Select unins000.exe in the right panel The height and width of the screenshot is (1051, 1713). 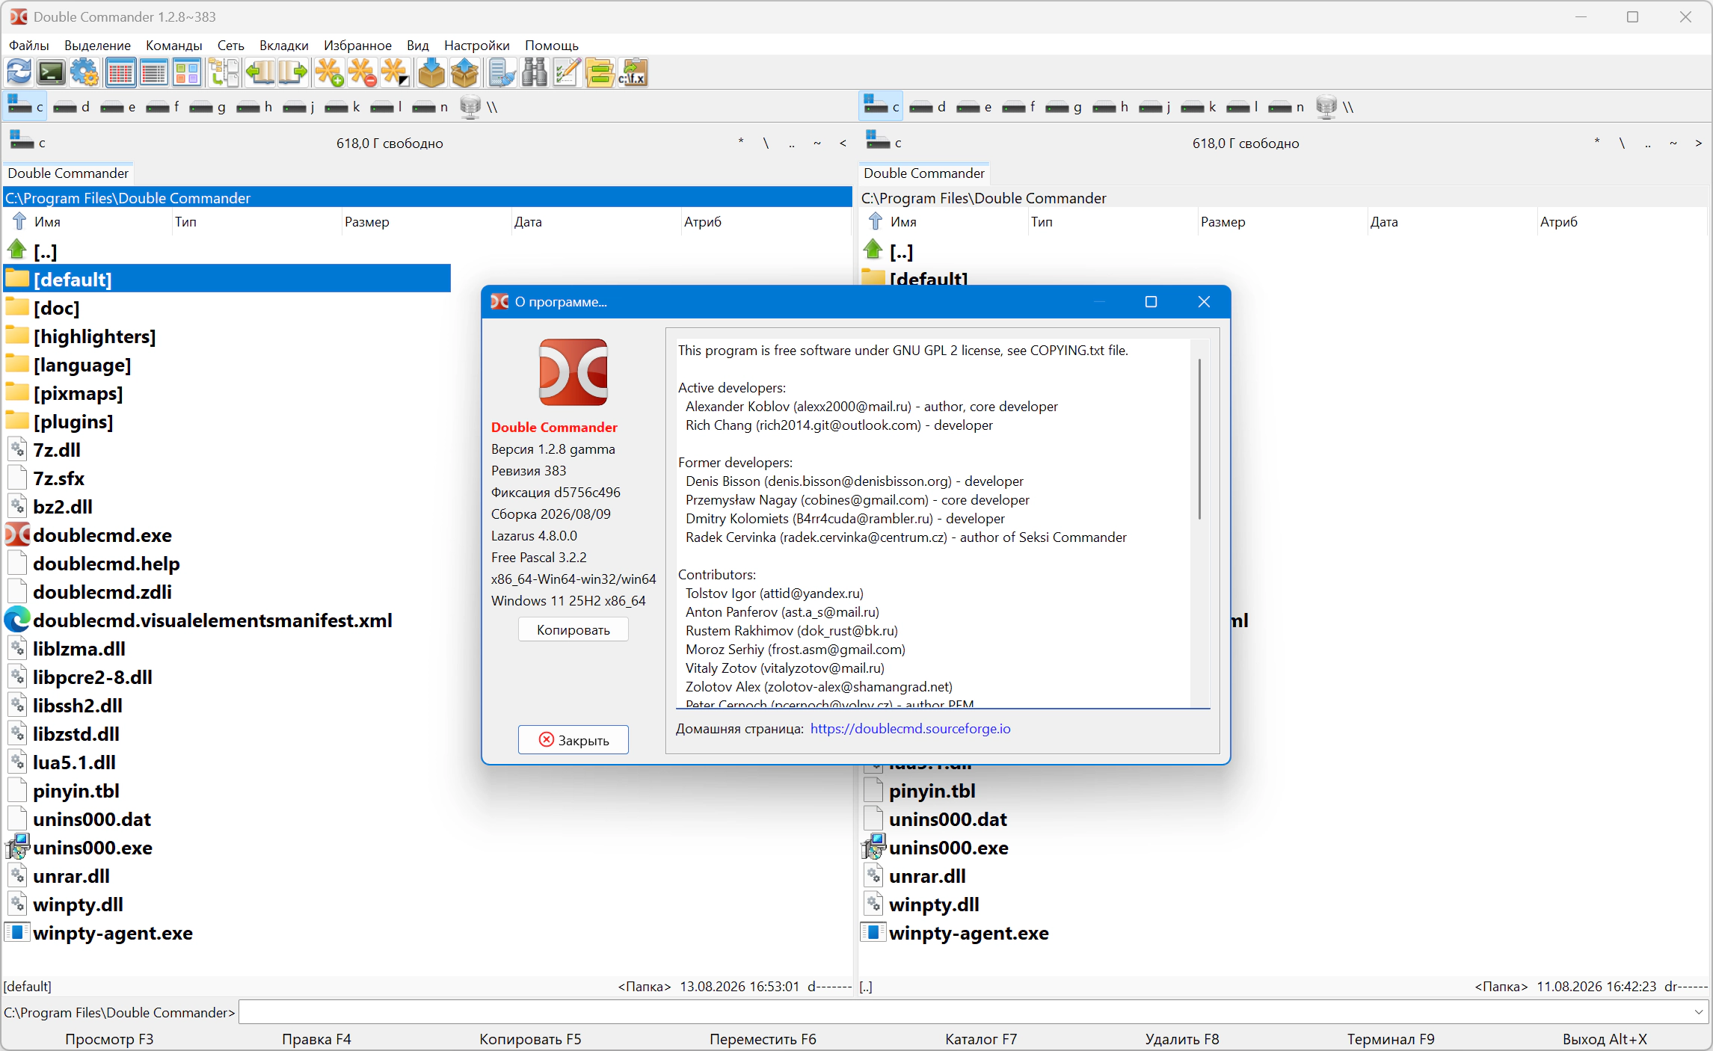949,848
